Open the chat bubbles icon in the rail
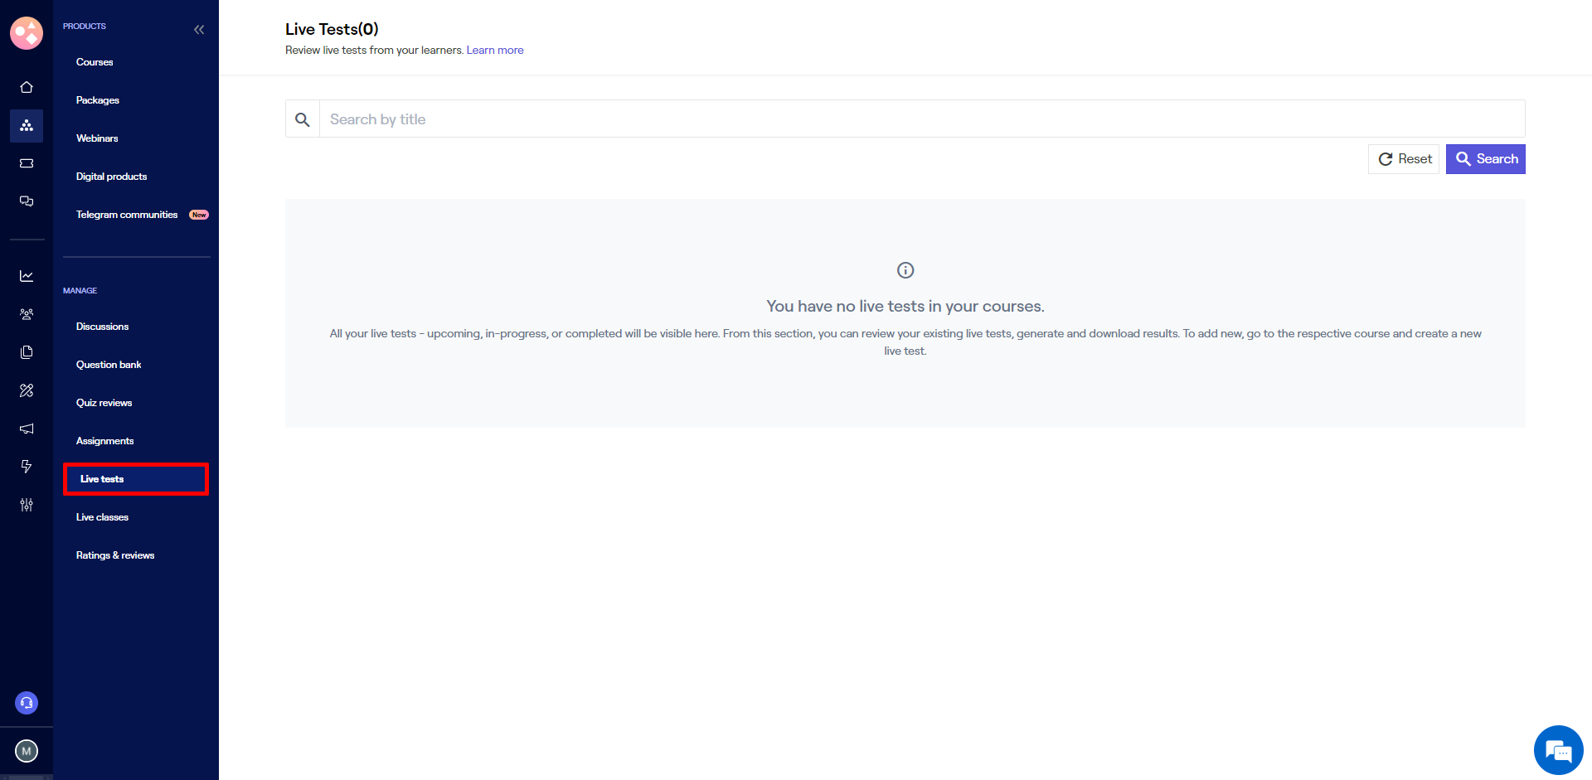The height and width of the screenshot is (780, 1592). click(27, 201)
